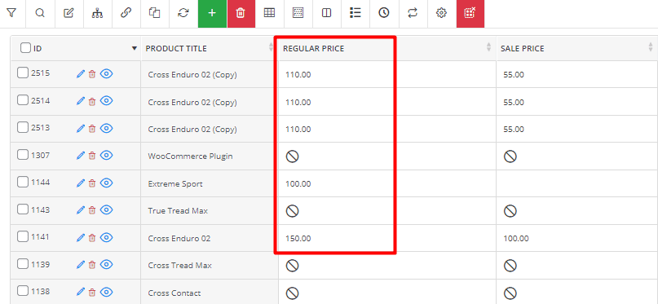Click the empty sale price of Extreme Sport
Image resolution: width=658 pixels, height=304 pixels.
point(577,183)
